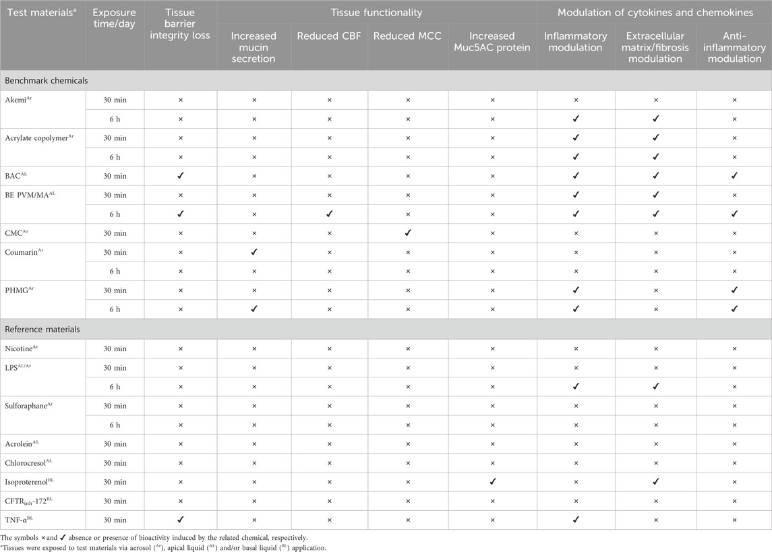772x552 pixels.
Task: Select the "Increased mucin secretion" column header
Action: 254,47
